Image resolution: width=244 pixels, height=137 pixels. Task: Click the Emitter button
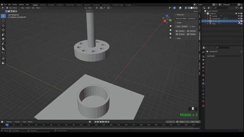[180, 31]
